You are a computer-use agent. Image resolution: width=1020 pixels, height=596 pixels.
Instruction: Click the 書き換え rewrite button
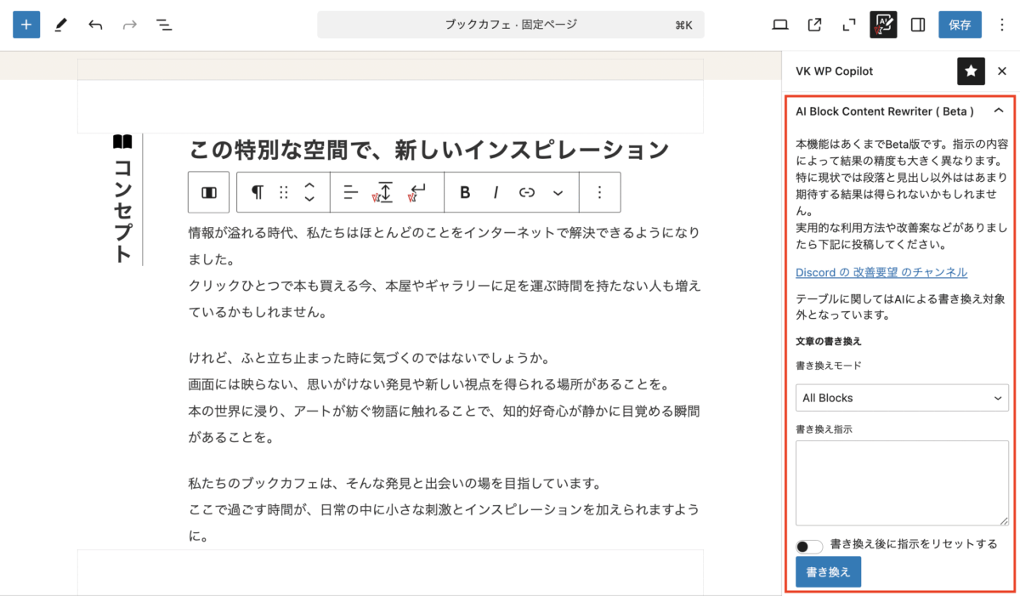[x=827, y=571]
